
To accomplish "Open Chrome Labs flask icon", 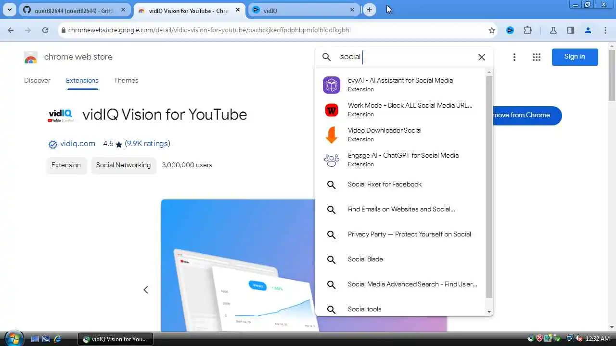I will 553,30.
